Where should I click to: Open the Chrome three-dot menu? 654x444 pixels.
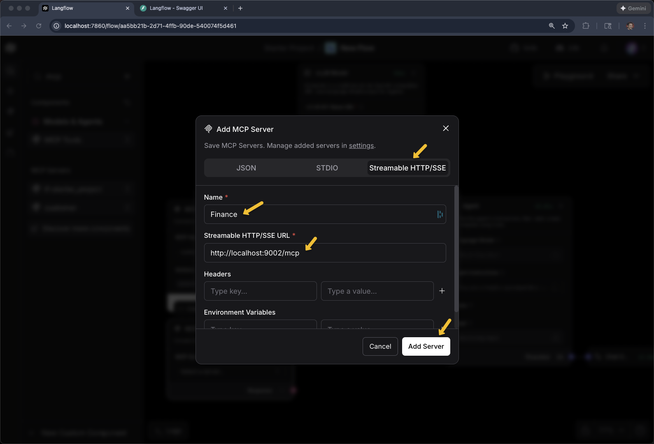(x=645, y=26)
